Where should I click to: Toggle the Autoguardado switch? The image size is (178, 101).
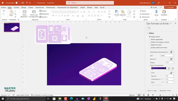click(x=18, y=3)
